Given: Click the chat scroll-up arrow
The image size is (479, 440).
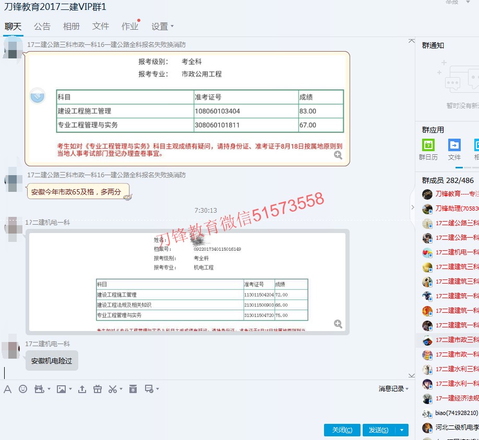Looking at the screenshot, I should pos(412,41).
